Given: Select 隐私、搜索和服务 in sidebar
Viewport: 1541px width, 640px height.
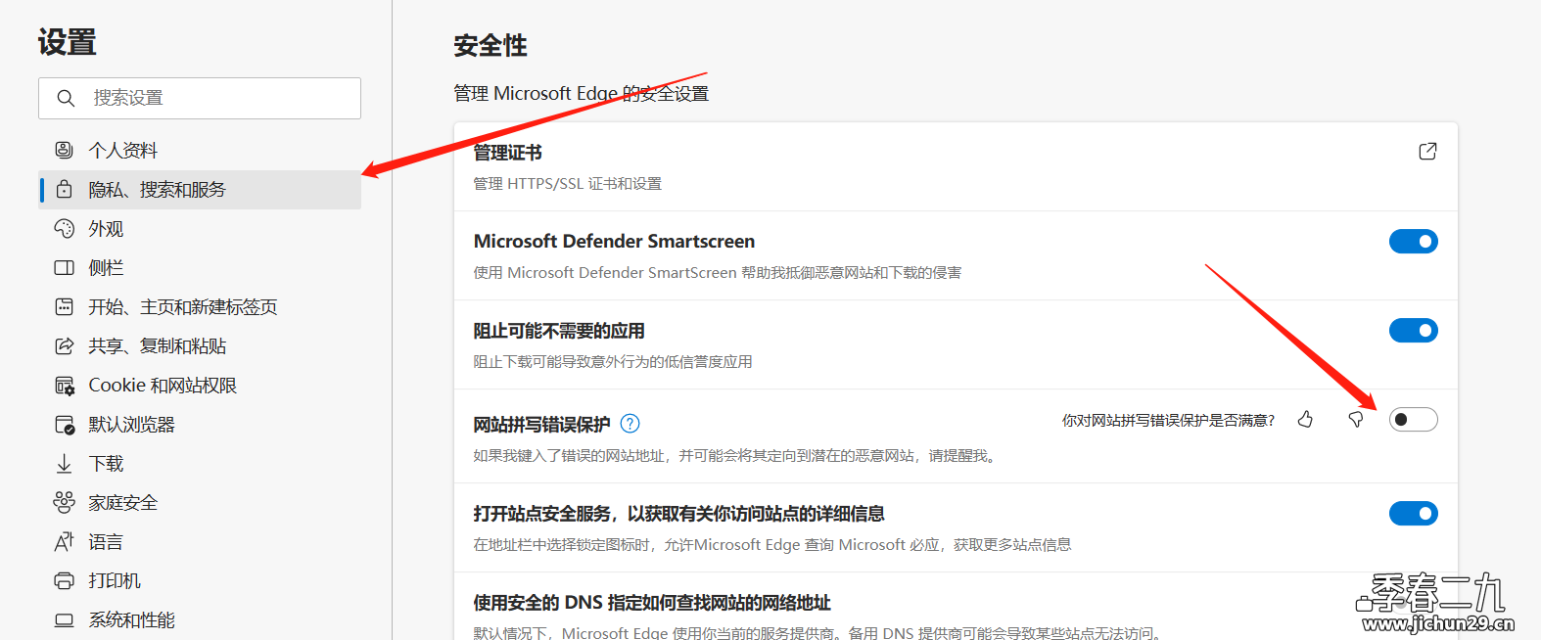Looking at the screenshot, I should pyautogui.click(x=200, y=189).
